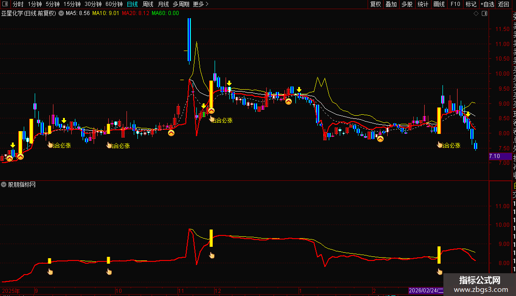This screenshot has width=516, height=296.
Task: Open the 统计 statistics tool
Action: [423, 4]
